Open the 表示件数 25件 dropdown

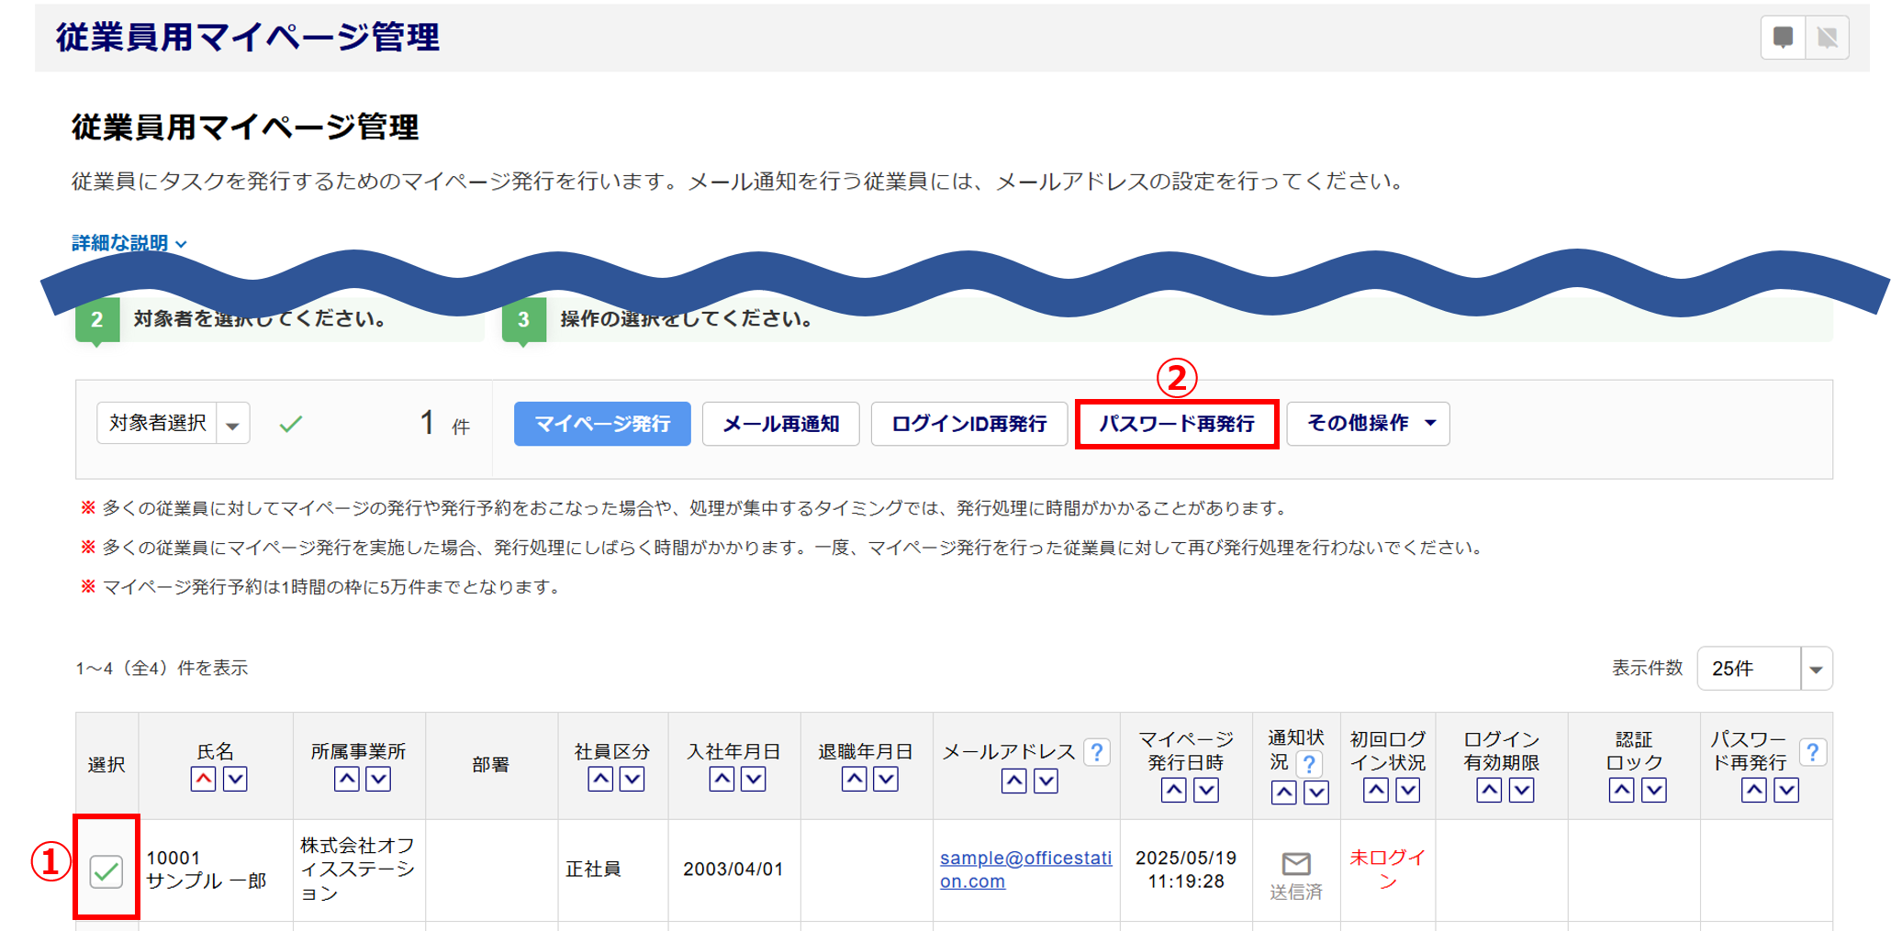(1815, 669)
